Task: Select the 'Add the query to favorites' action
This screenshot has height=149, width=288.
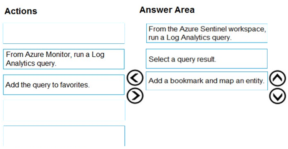Action: (x=64, y=85)
